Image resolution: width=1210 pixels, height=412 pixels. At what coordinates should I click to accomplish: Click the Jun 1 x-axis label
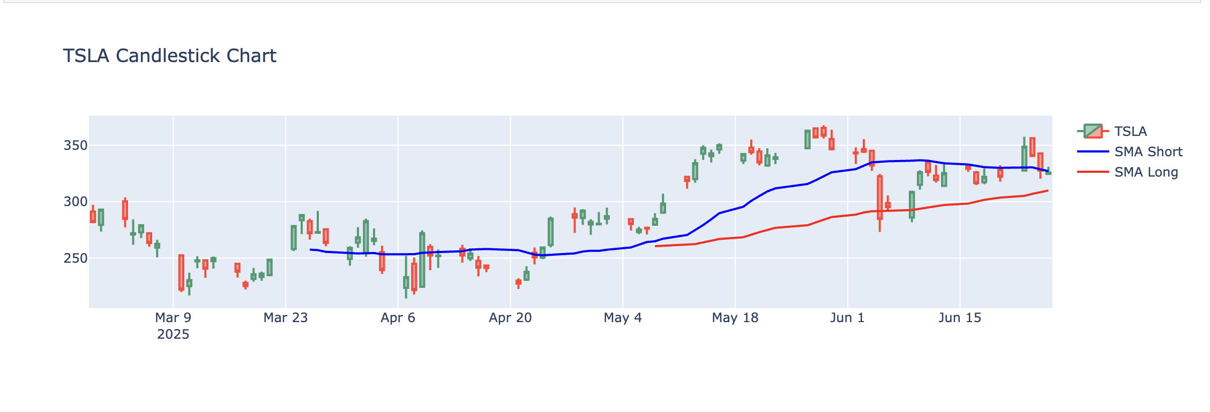[847, 318]
